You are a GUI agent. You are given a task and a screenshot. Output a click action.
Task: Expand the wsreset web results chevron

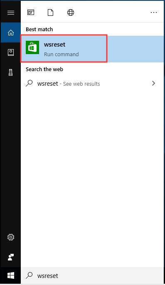click(x=153, y=83)
